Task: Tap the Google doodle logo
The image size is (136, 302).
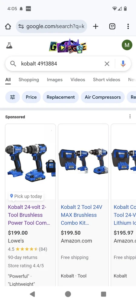Action: [68, 46]
